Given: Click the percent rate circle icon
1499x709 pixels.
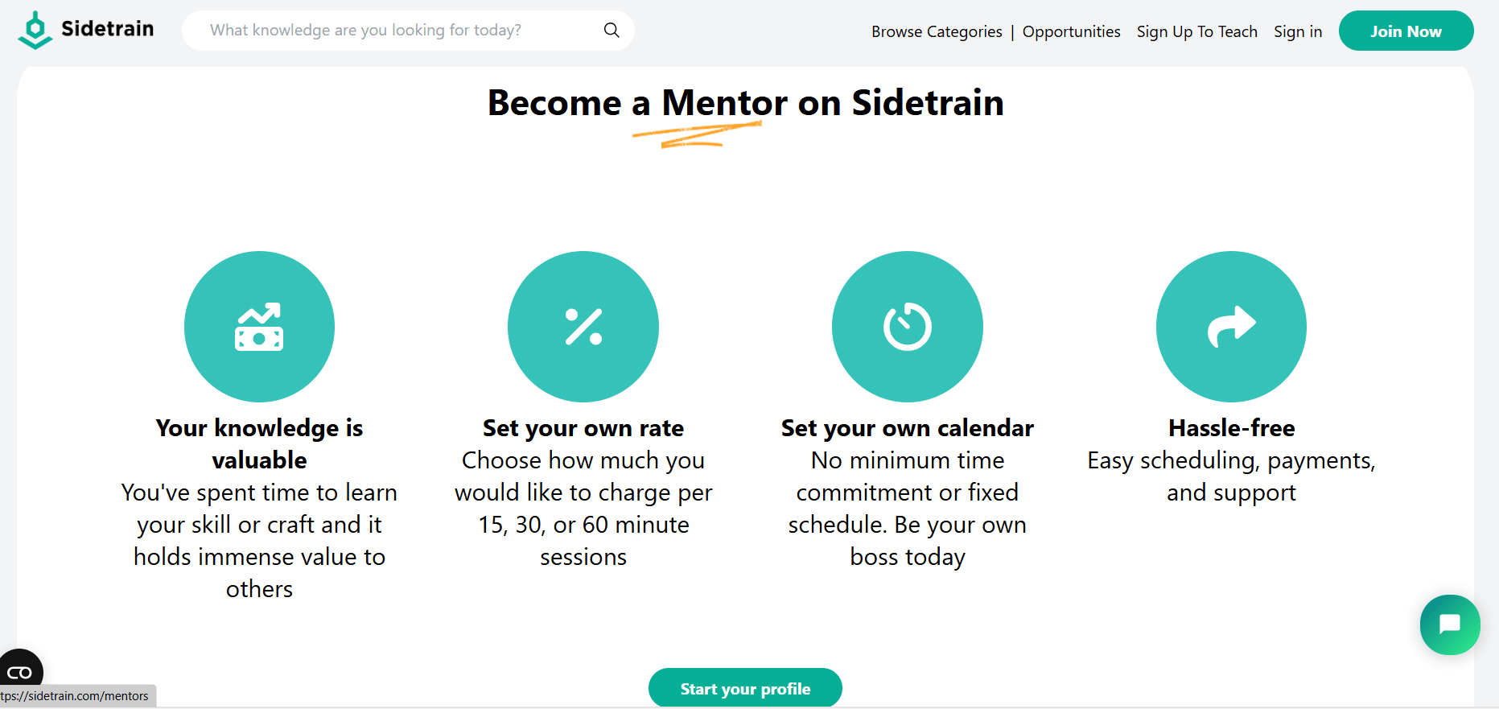Looking at the screenshot, I should pos(583,327).
